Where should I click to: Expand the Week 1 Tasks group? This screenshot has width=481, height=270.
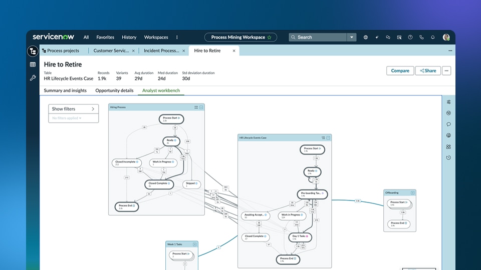(x=194, y=244)
